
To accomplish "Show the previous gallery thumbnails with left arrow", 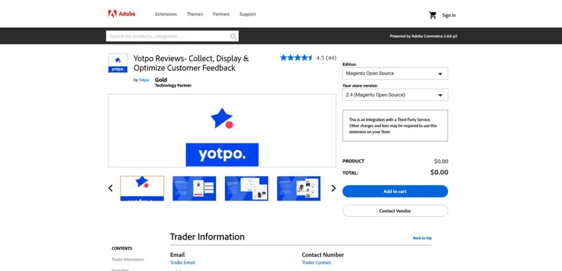I will [110, 188].
